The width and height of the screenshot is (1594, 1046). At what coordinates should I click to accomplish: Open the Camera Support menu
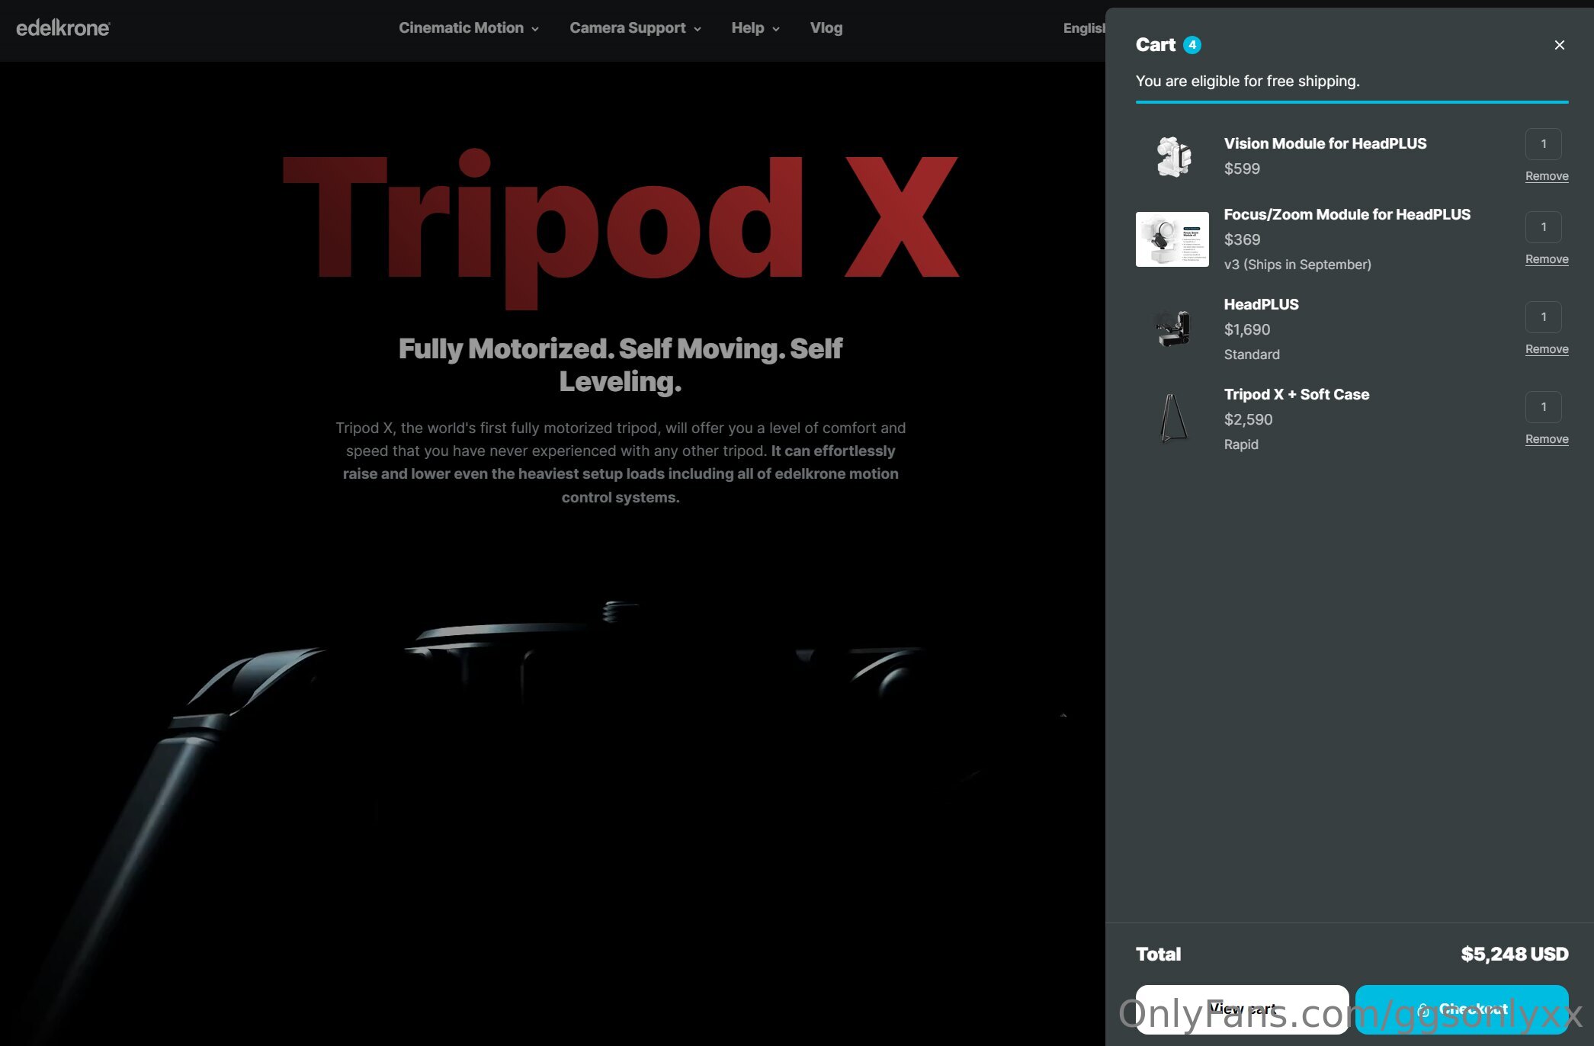coord(635,28)
